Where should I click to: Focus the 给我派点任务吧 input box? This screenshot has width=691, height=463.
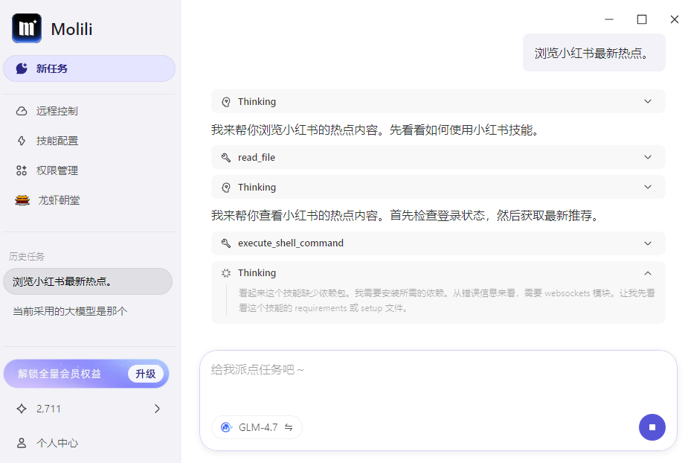pos(438,381)
